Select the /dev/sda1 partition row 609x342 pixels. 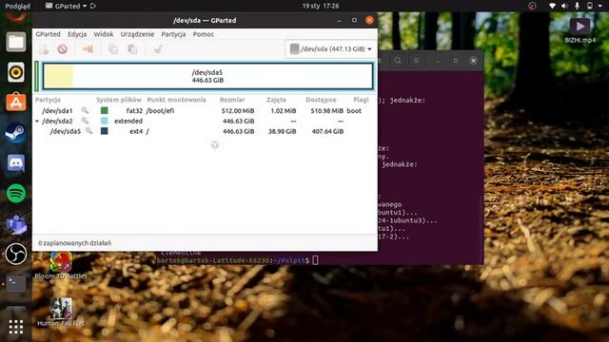205,111
